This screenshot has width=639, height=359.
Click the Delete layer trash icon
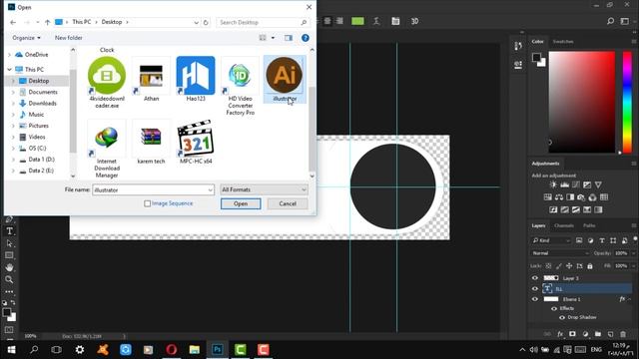click(x=623, y=334)
